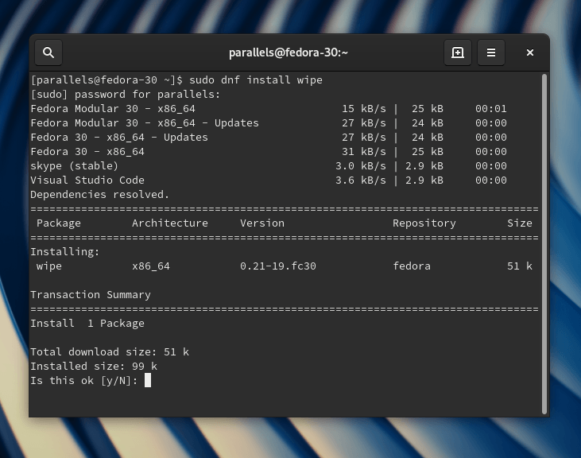581x458 pixels.
Task: Click 'Installed size: 99 k'
Action: coord(93,367)
